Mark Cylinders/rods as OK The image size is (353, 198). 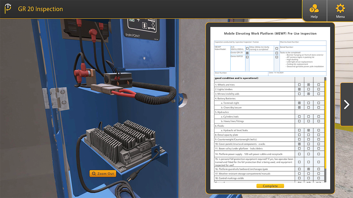click(299, 117)
